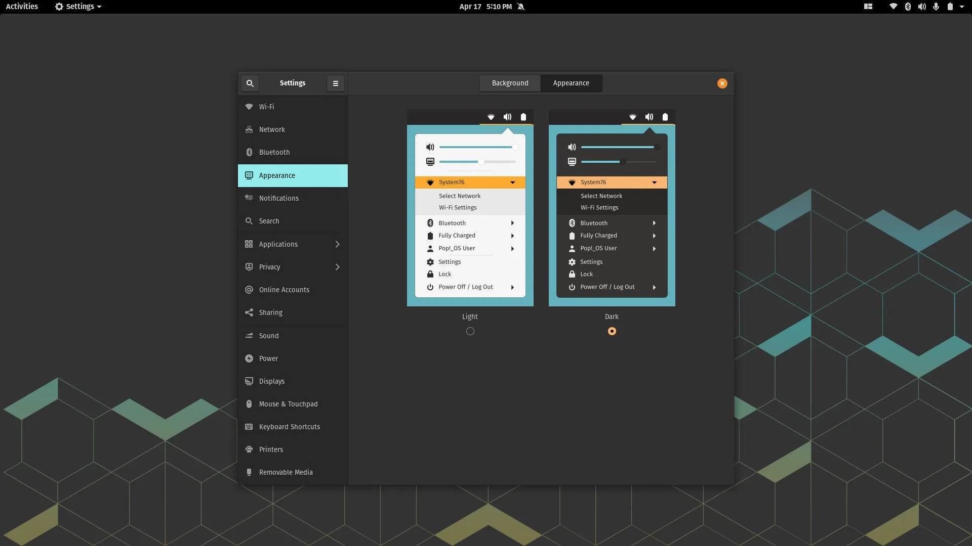Open the top bar battery indicator
This screenshot has height=546, width=972.
(950, 7)
